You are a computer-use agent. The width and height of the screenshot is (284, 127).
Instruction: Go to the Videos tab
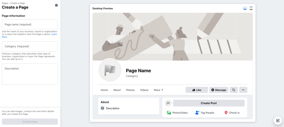(x=144, y=90)
